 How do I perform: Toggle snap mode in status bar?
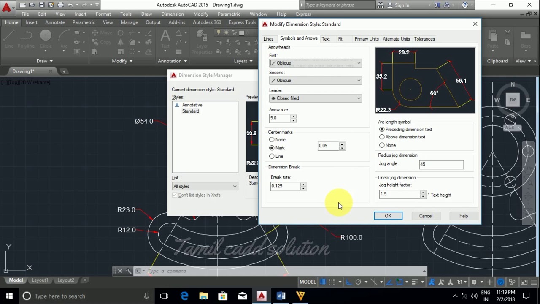click(332, 282)
